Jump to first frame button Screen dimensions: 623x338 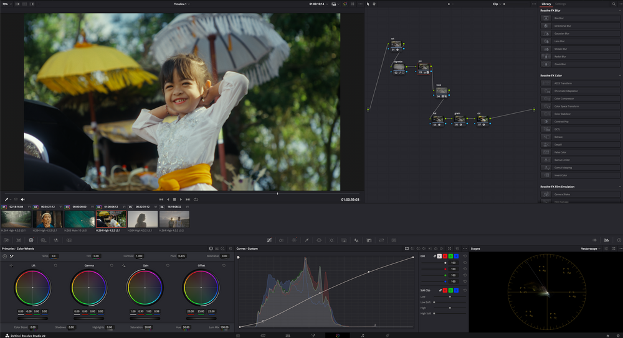click(x=161, y=199)
